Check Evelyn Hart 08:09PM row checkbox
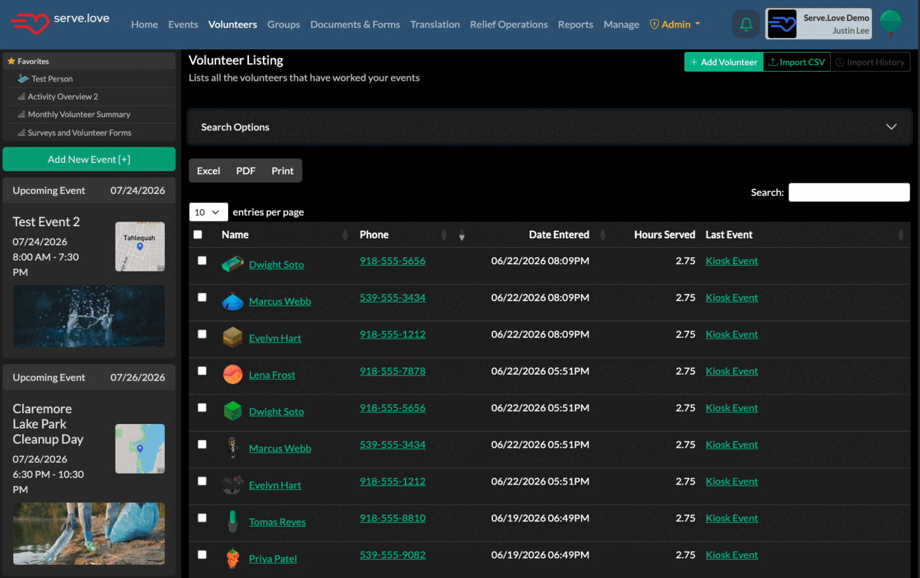The height and width of the screenshot is (578, 920). click(x=202, y=335)
